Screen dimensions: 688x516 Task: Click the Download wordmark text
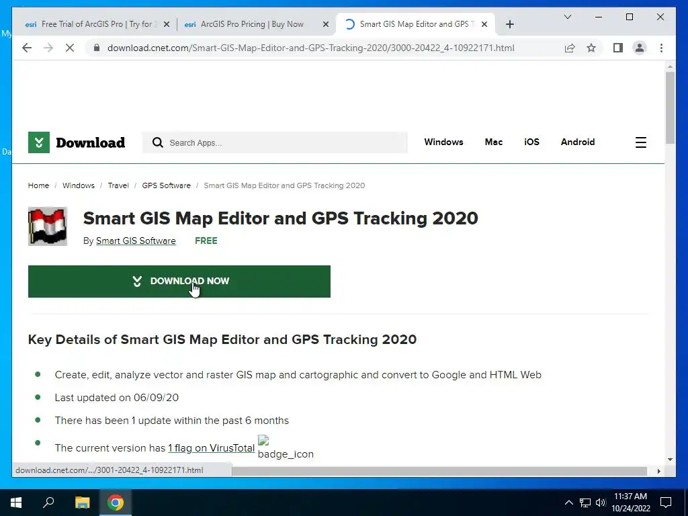pyautogui.click(x=91, y=142)
